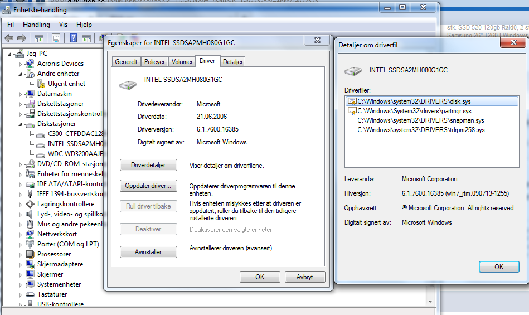529x315 pixels.
Task: Click the show/hide console tree toolbar icon
Action: point(39,38)
